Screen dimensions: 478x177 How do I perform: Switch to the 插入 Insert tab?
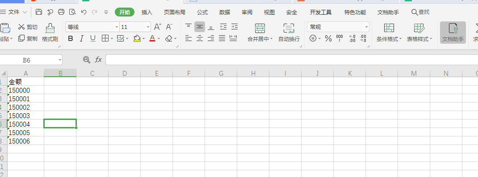(x=147, y=12)
